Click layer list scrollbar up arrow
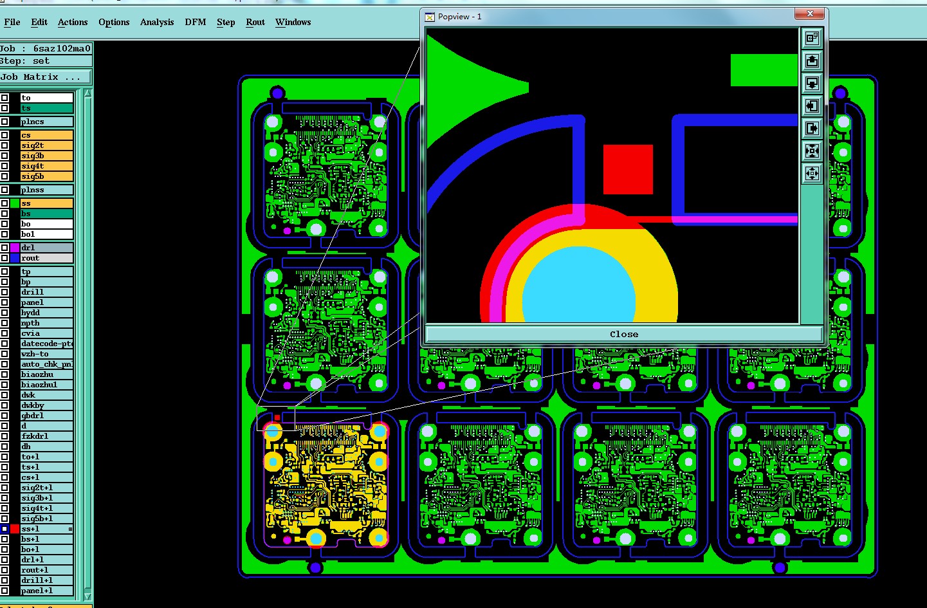 pyautogui.click(x=87, y=94)
